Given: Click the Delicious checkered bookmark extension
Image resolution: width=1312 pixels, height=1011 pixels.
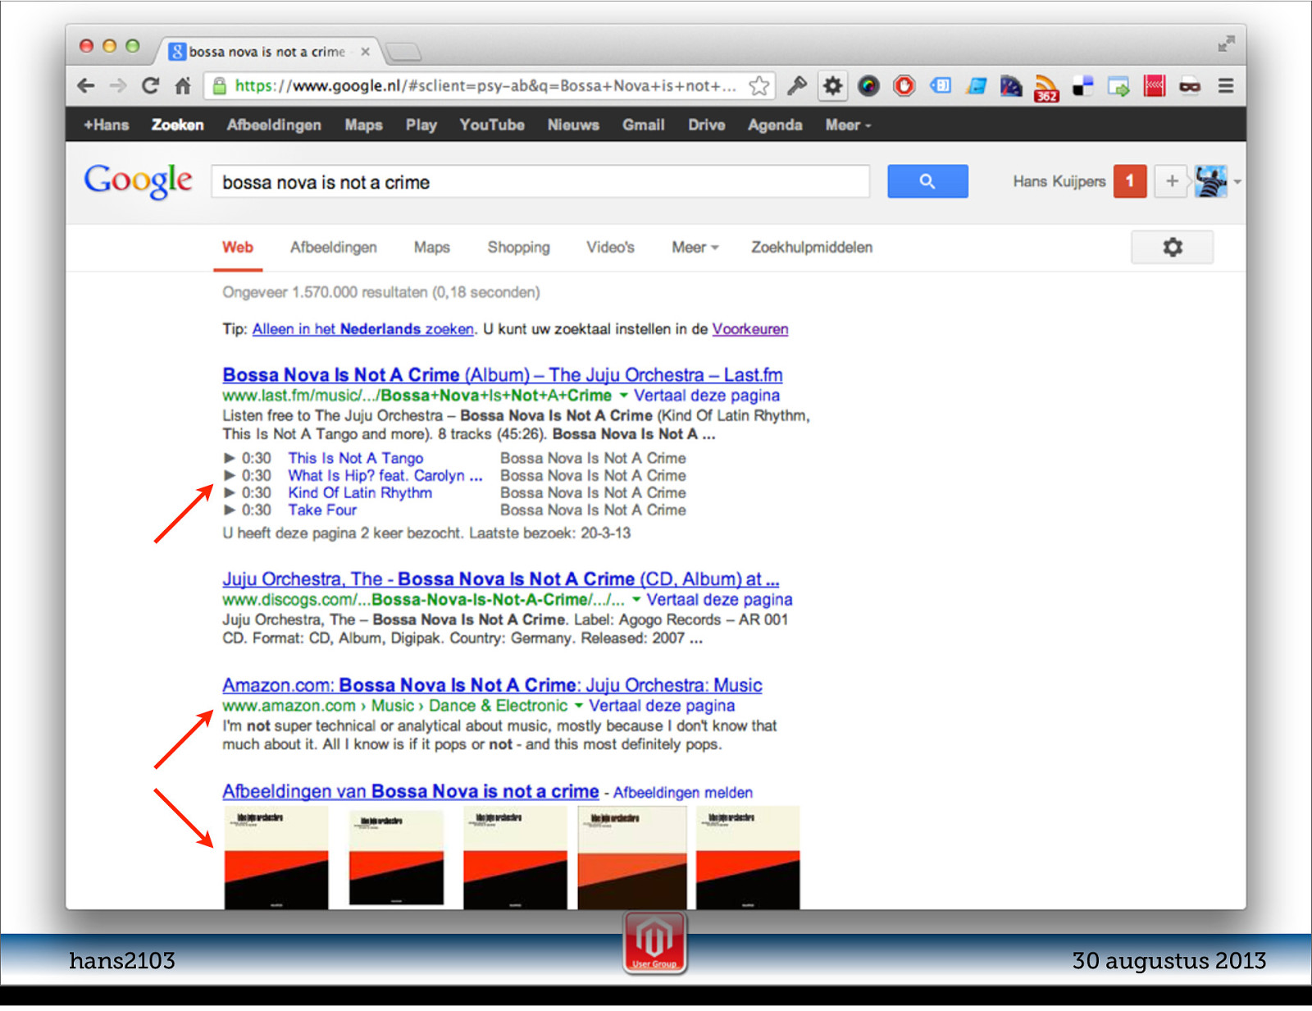Looking at the screenshot, I should point(1083,85).
